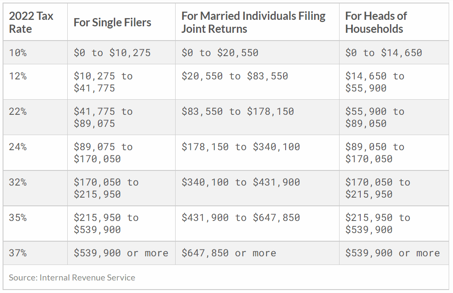Image resolution: width=453 pixels, height=293 pixels.
Task: Select the "$20,550 to $83,550" cell
Action: coord(235,76)
